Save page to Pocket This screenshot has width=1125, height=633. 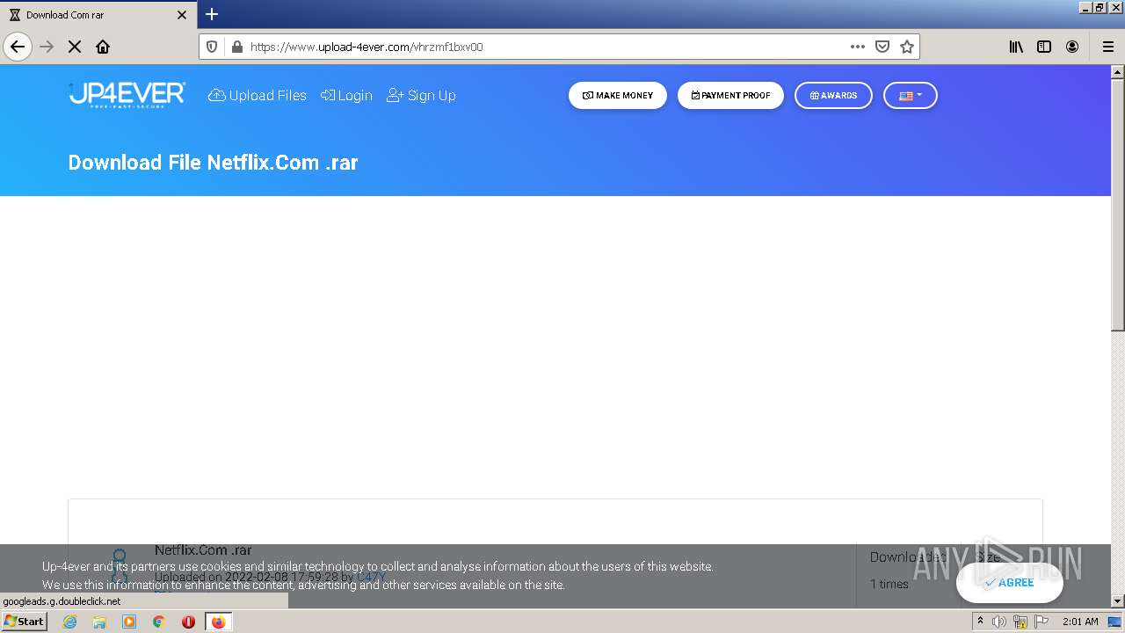(x=882, y=47)
